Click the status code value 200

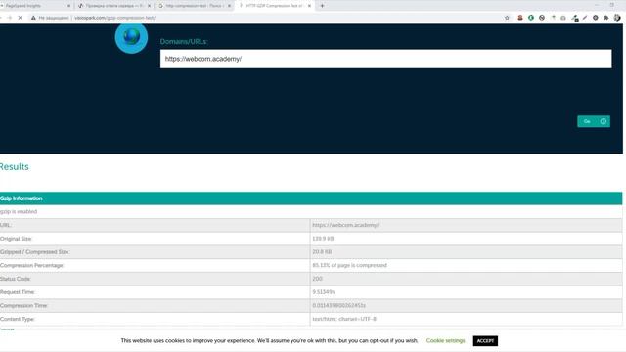click(317, 279)
